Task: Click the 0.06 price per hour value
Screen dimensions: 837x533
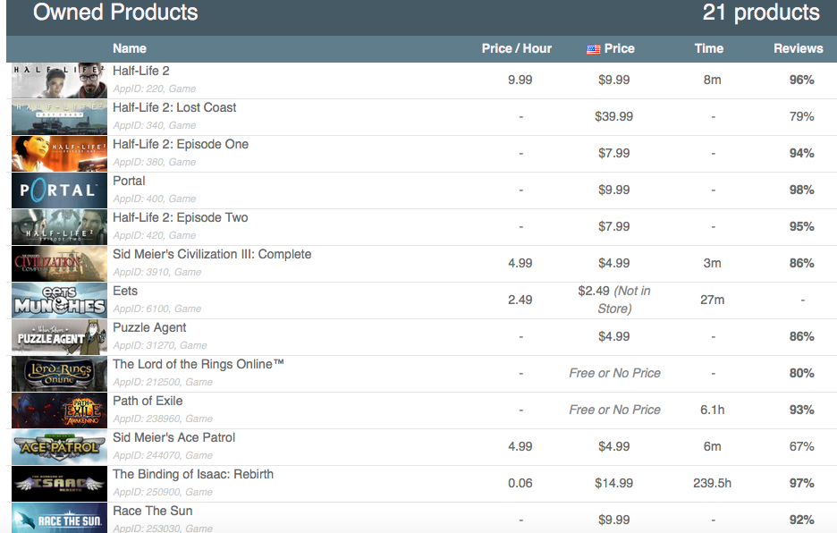Action: (x=520, y=483)
